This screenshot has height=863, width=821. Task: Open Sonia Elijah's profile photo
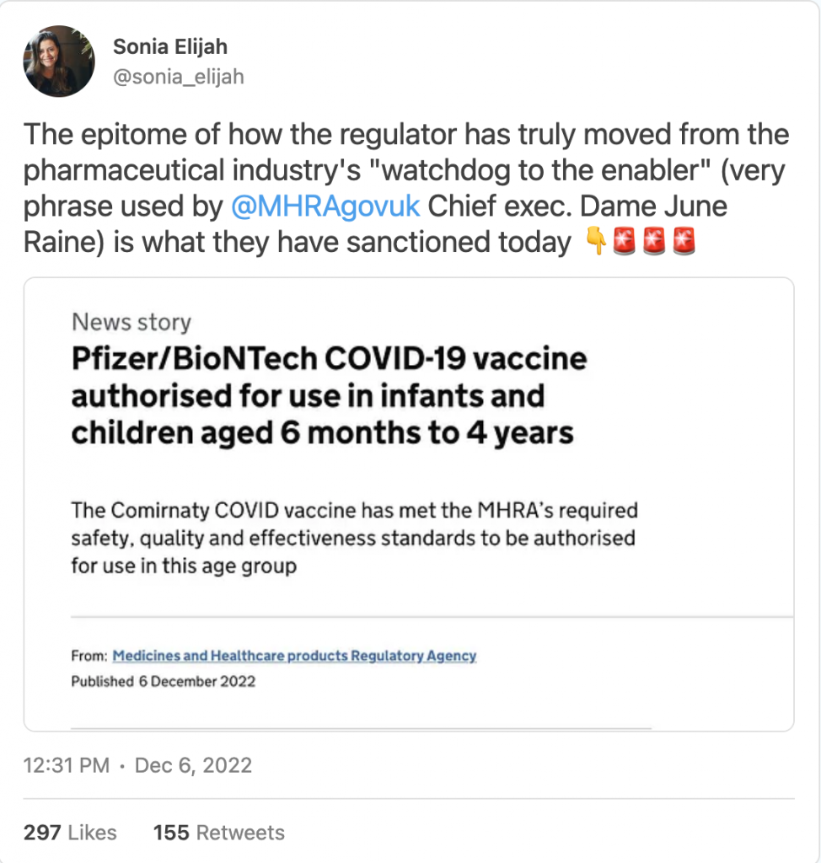click(x=59, y=62)
